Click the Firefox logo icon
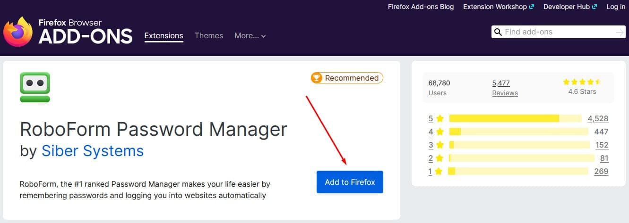The height and width of the screenshot is (223, 629). click(18, 32)
